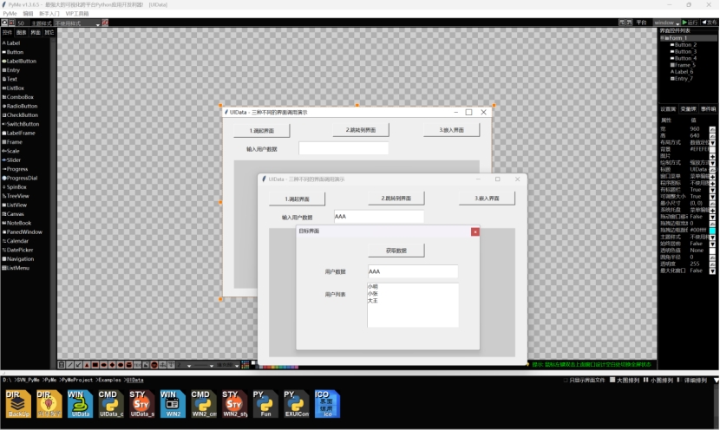Select Entry_7 in the control tree
Screen dimensions: 720x430
click(x=681, y=79)
